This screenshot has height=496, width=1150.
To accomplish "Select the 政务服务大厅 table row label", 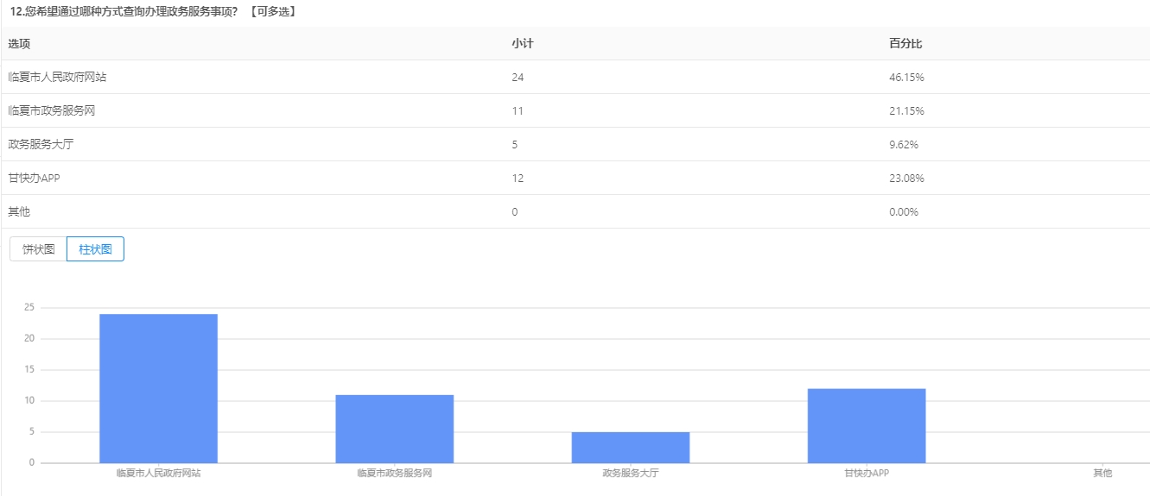I will click(x=41, y=145).
